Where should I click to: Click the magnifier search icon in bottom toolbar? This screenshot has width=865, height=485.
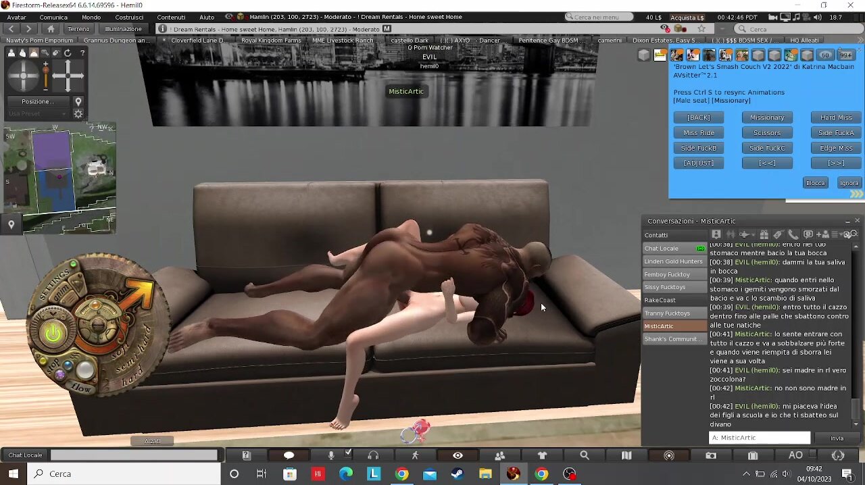[x=585, y=455]
